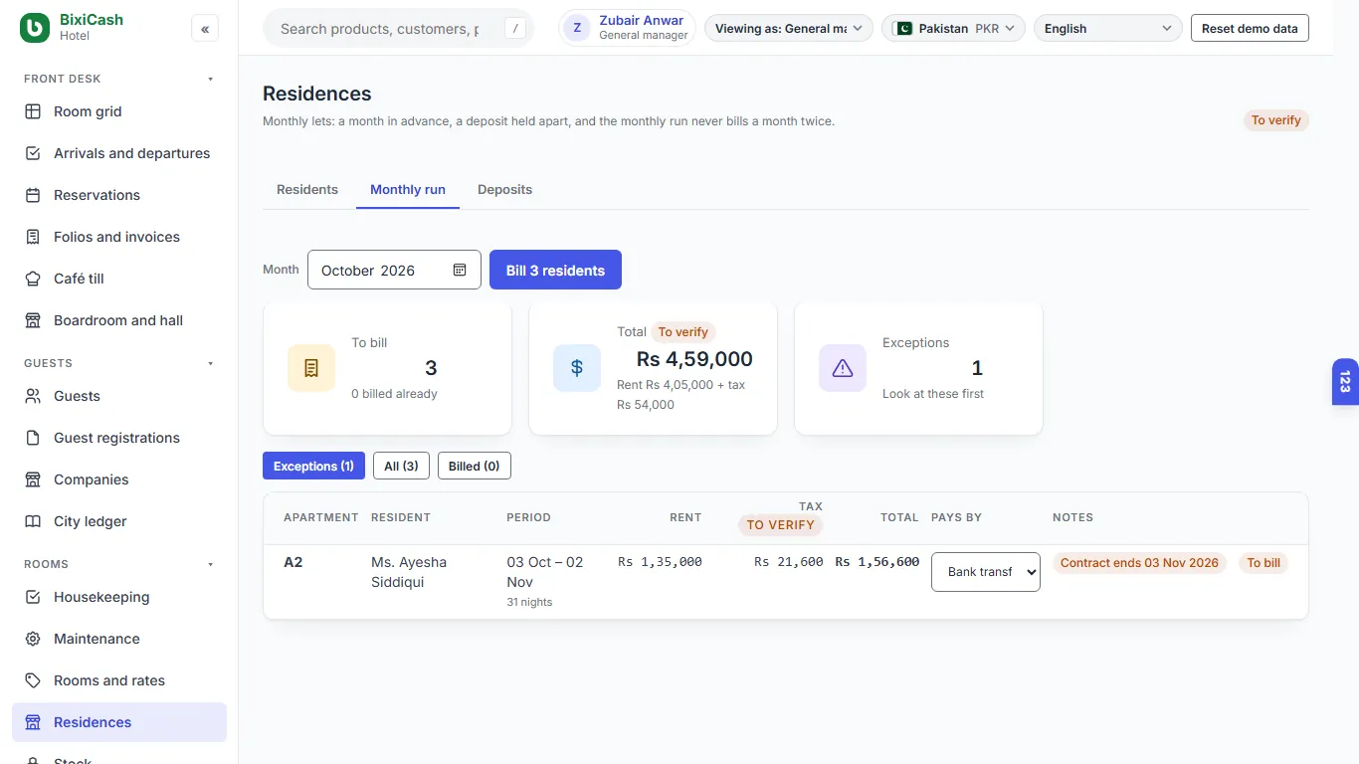Click the Boardroom and hall icon
This screenshot has width=1359, height=764.
[33, 320]
